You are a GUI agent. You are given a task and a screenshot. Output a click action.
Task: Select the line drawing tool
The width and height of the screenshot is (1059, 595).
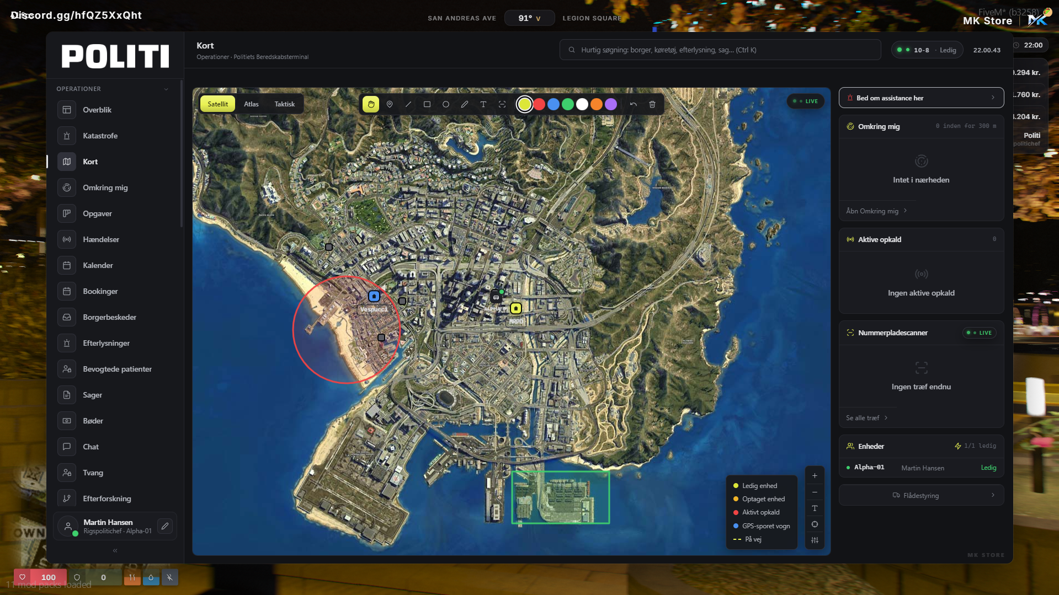[408, 104]
